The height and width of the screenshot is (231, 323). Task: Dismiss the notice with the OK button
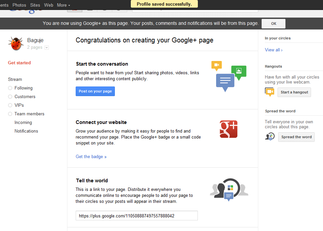(274, 24)
